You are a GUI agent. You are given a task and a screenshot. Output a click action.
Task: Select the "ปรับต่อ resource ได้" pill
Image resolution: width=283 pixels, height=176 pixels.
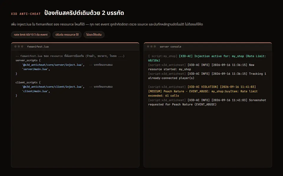(x=67, y=35)
